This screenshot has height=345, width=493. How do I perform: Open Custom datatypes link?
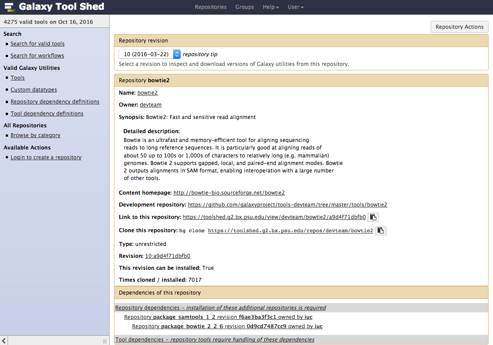coord(34,90)
